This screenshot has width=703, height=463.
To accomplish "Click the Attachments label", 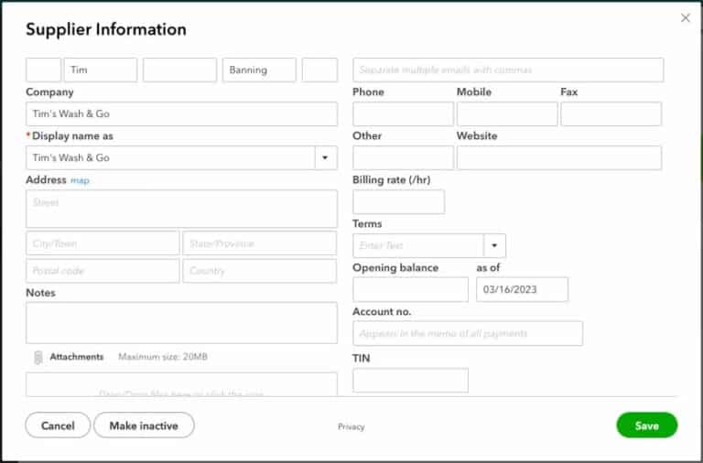I will [x=77, y=357].
